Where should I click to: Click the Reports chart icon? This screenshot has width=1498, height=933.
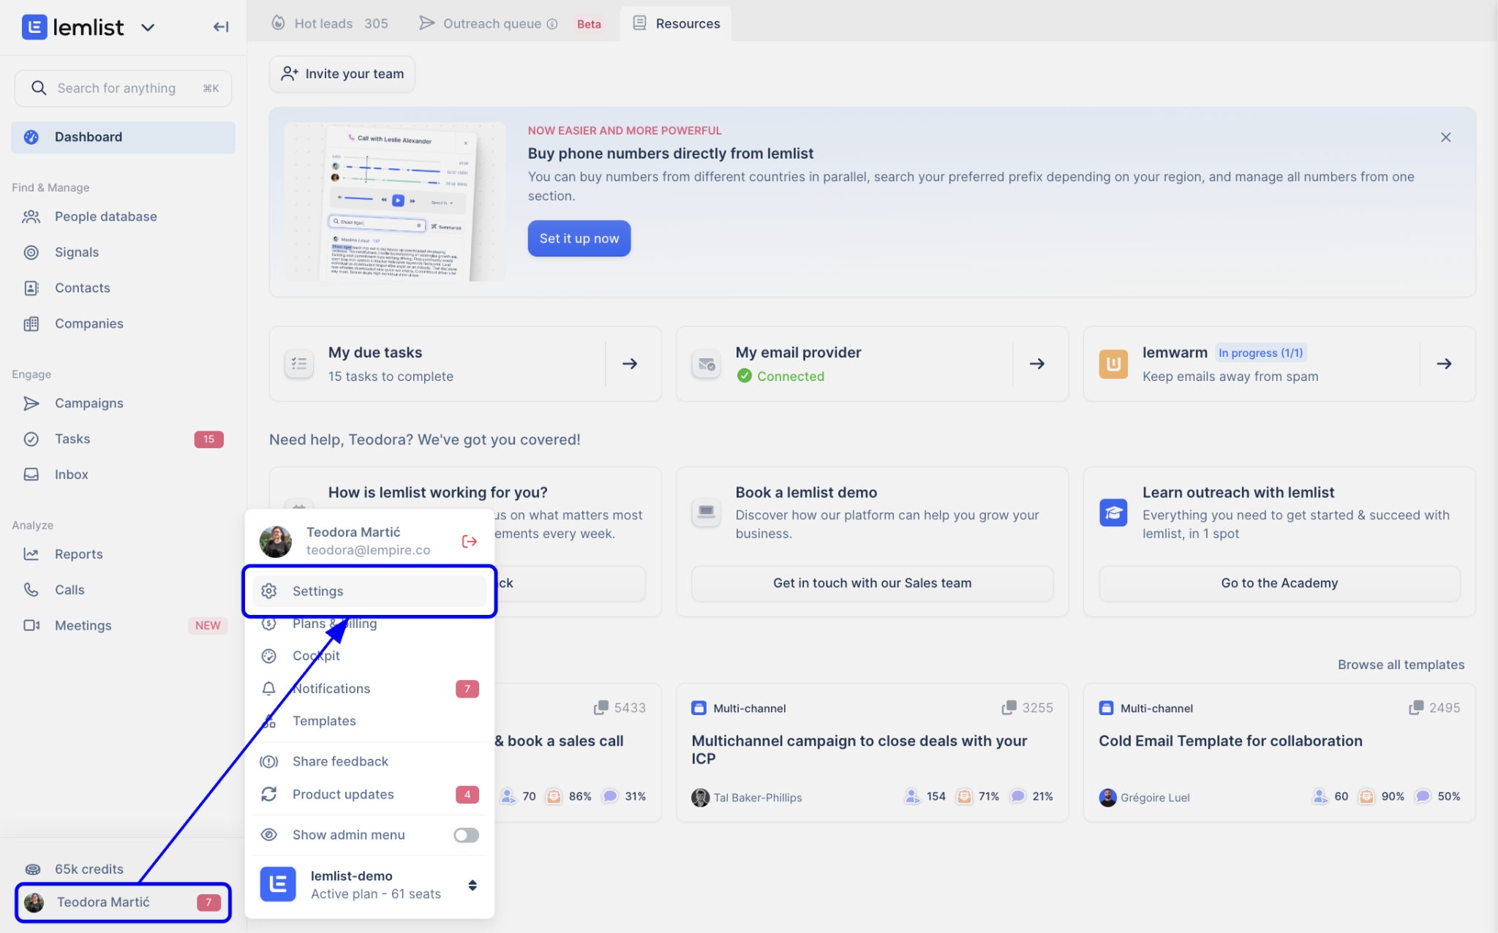(x=31, y=554)
